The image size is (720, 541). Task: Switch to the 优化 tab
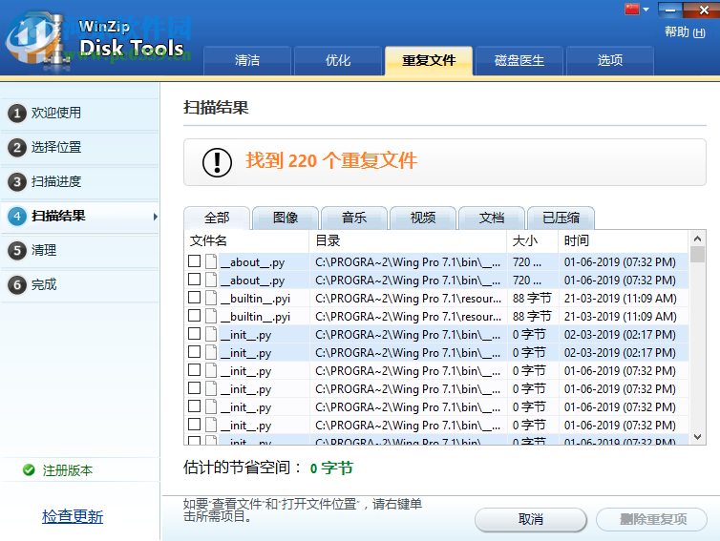coord(338,60)
